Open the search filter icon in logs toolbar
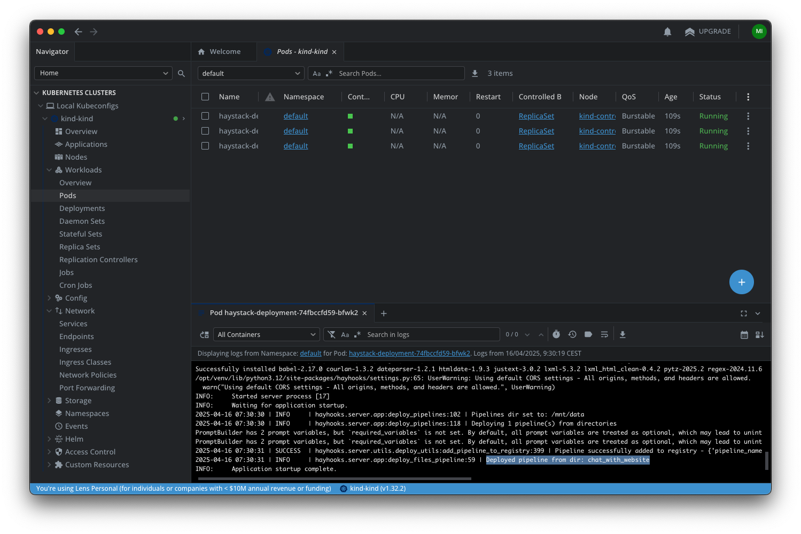This screenshot has height=534, width=801. pos(332,334)
